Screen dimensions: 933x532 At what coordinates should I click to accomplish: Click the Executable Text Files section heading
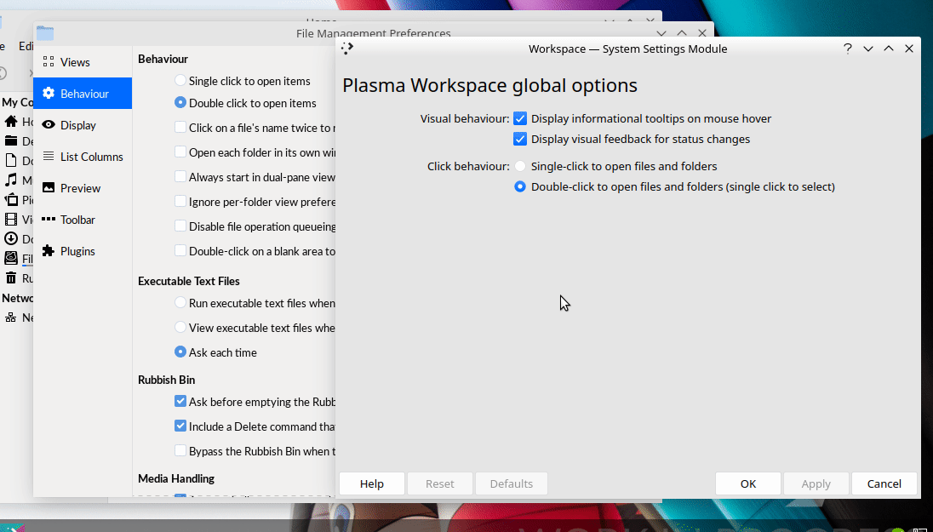click(189, 281)
